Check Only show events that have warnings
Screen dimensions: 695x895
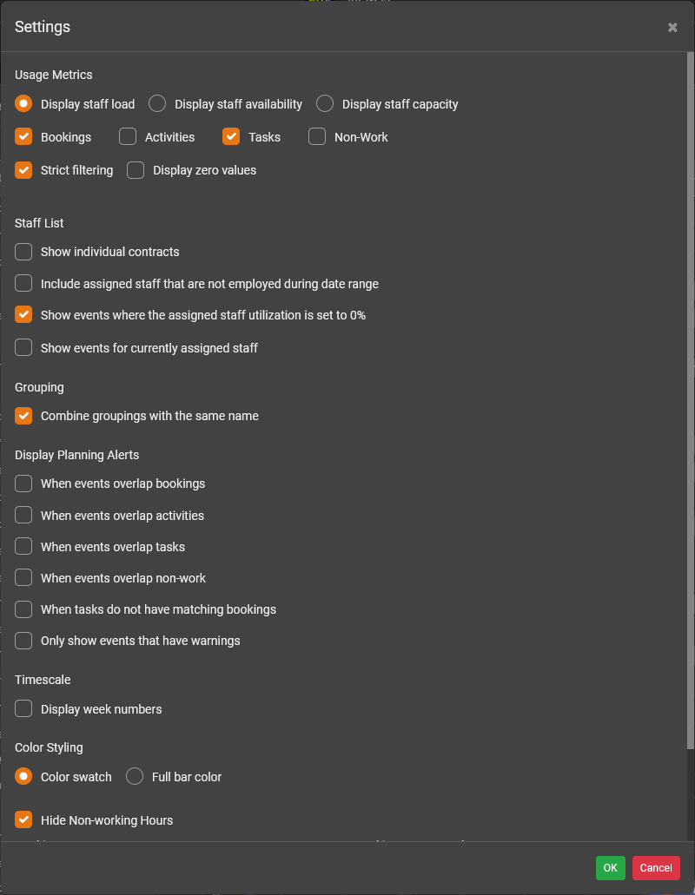coord(23,641)
